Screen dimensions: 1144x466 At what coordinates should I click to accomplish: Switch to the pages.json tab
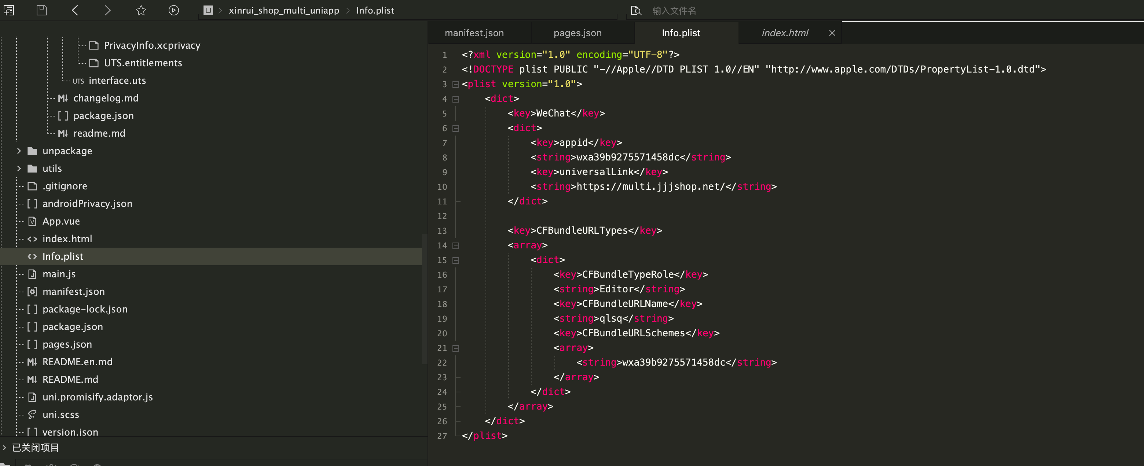(x=577, y=33)
